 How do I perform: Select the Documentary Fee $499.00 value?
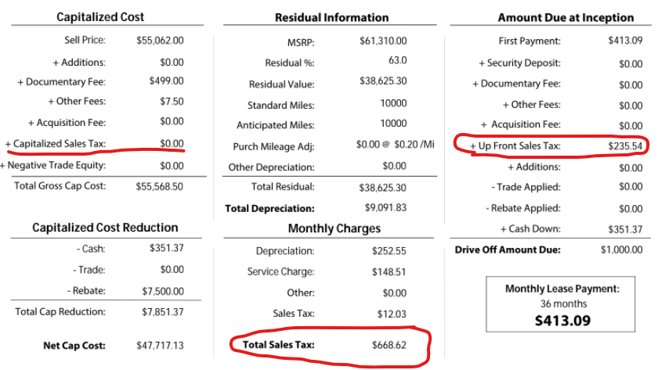[167, 81]
